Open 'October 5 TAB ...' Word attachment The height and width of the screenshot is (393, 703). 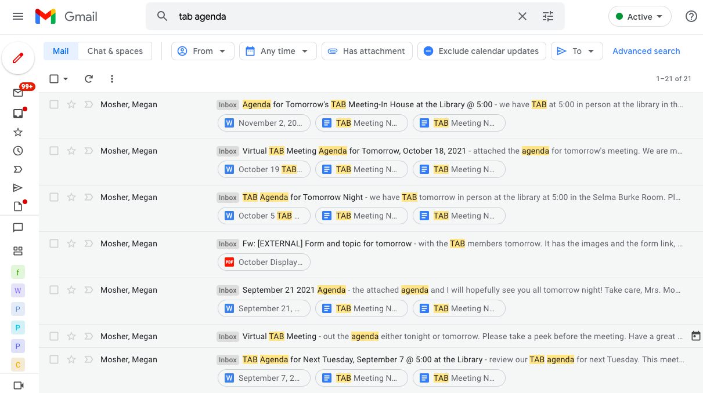point(264,216)
